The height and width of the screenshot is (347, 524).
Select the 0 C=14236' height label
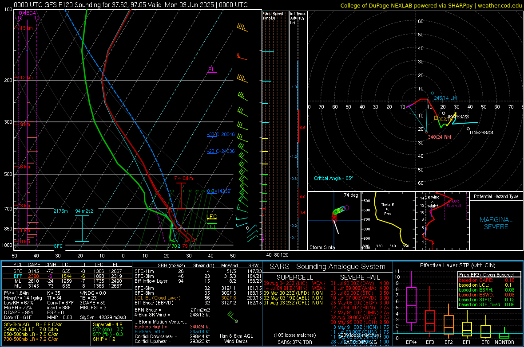(219, 191)
